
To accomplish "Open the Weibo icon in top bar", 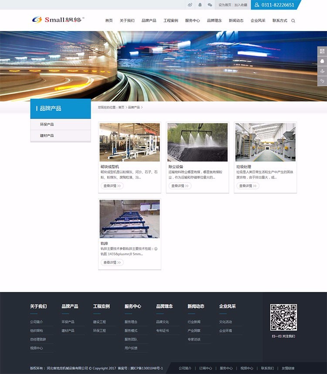I will point(190,5).
